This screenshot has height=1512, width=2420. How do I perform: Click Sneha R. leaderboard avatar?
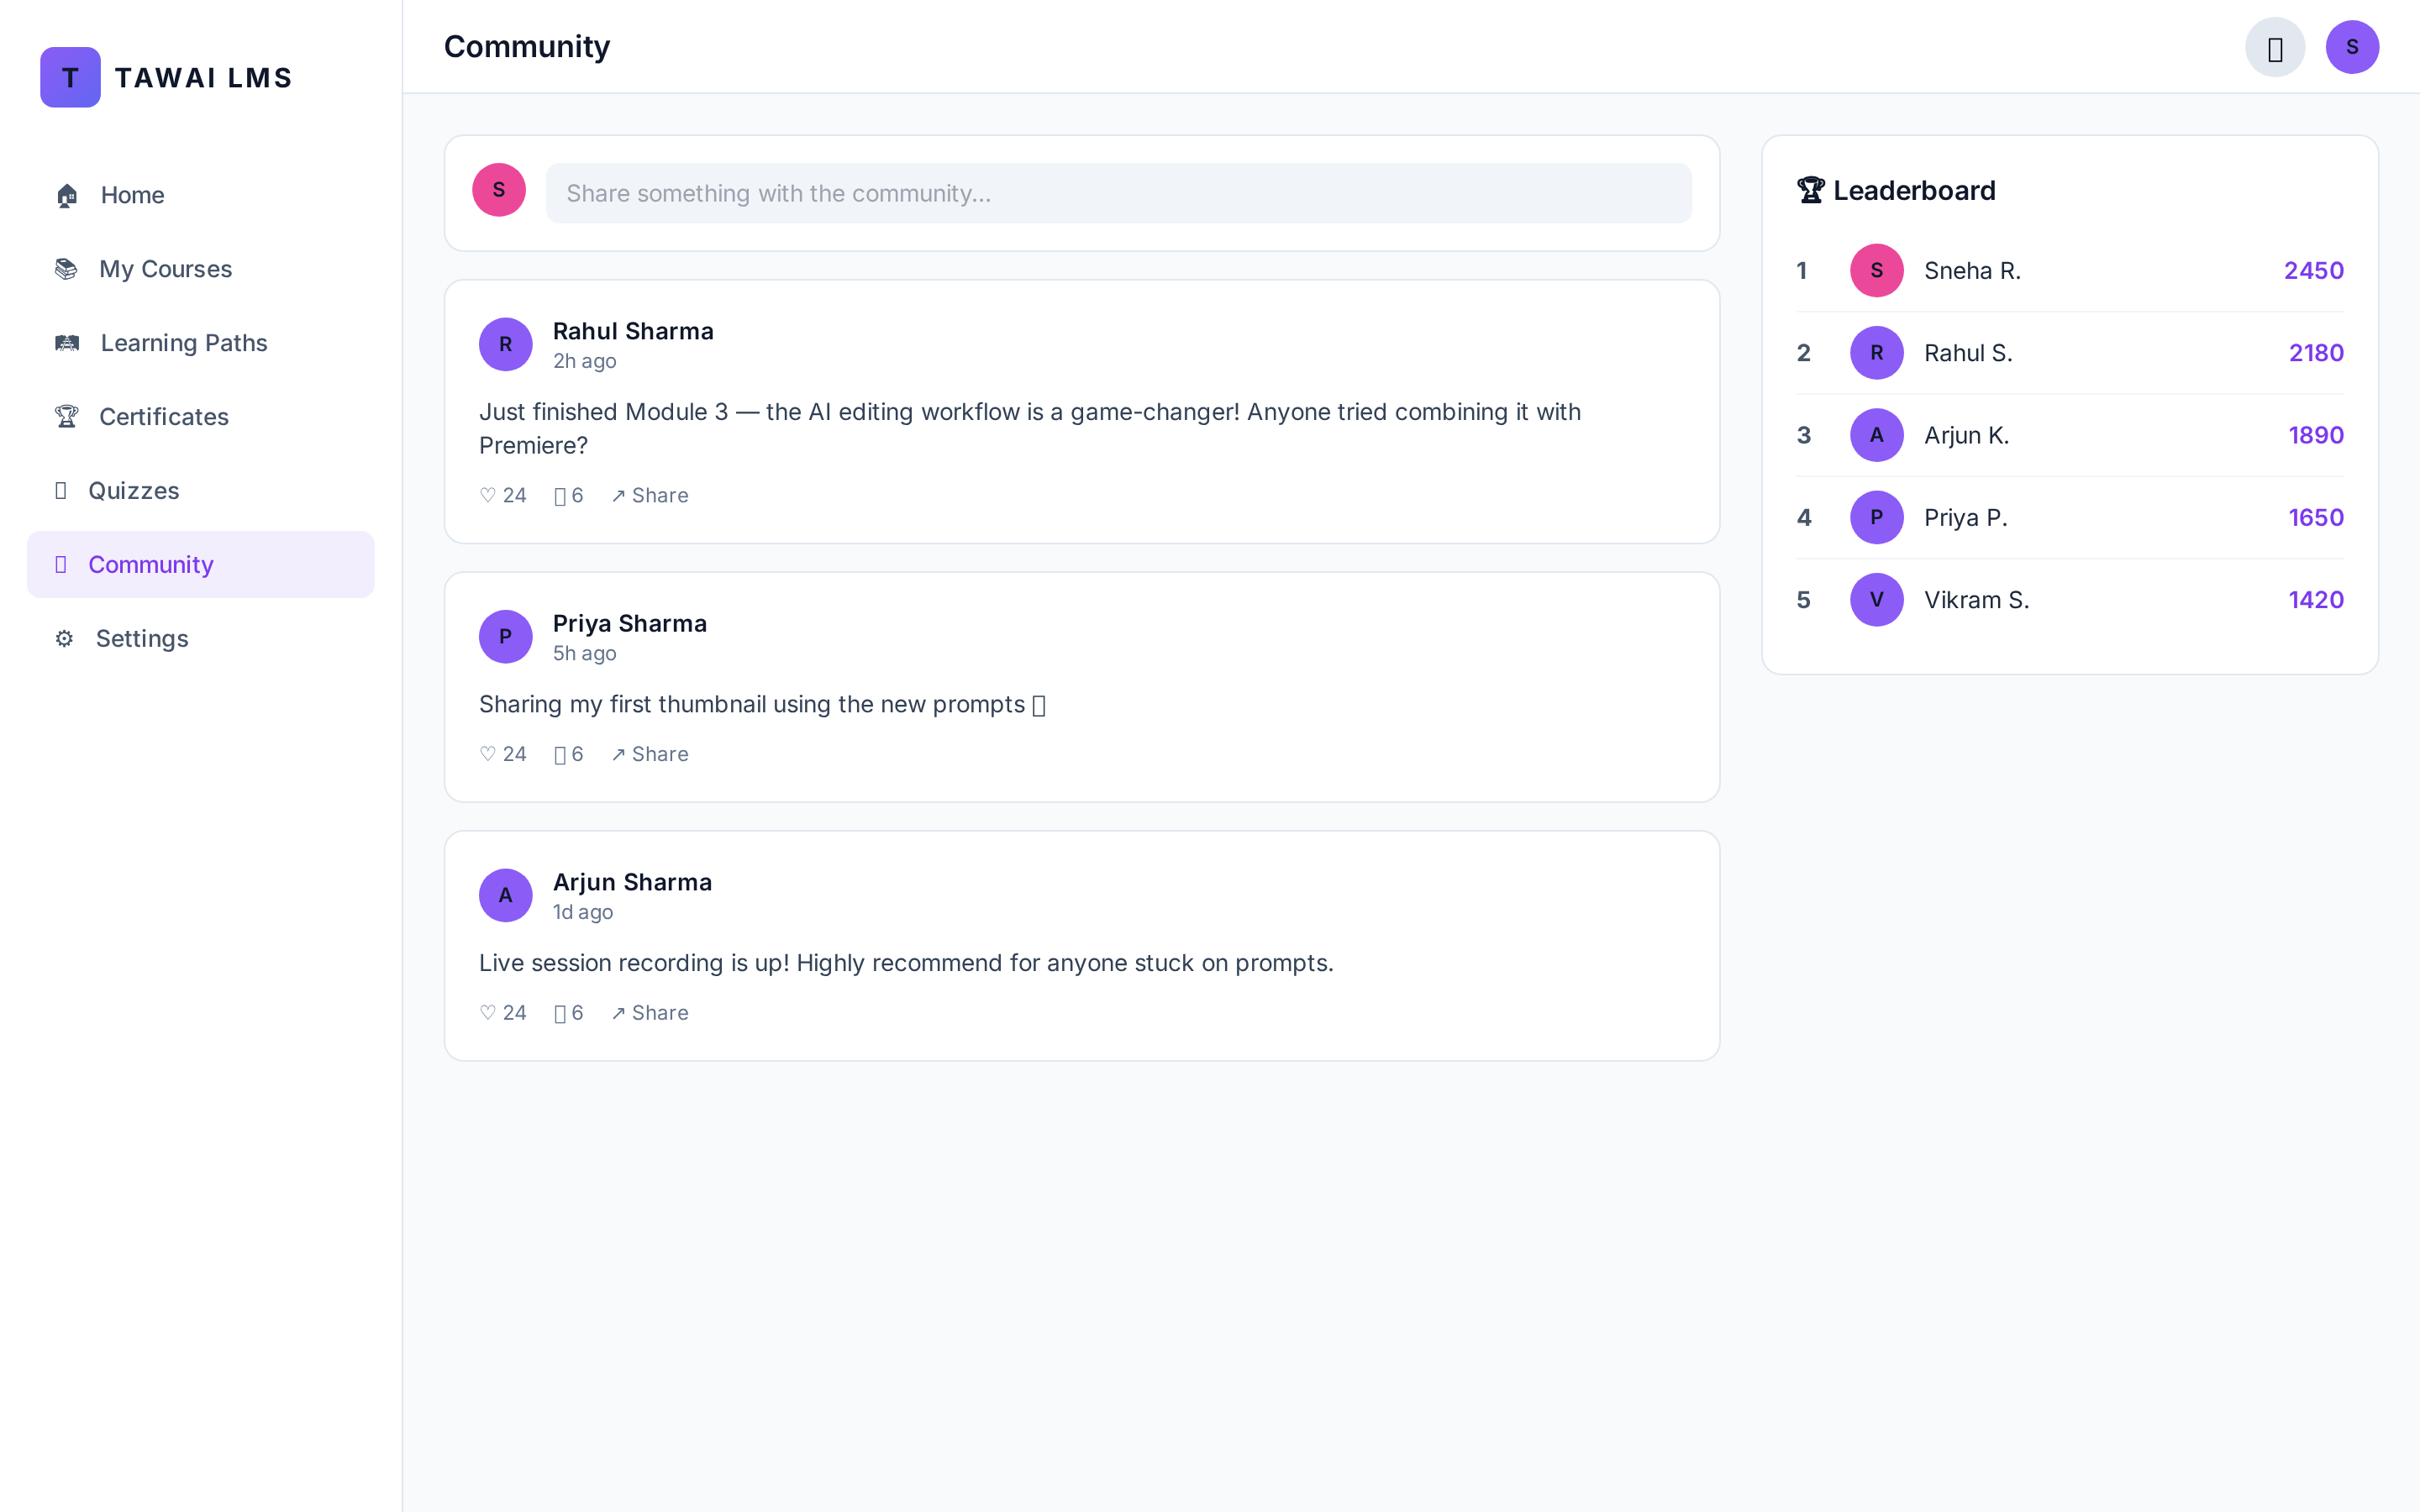1877,270
